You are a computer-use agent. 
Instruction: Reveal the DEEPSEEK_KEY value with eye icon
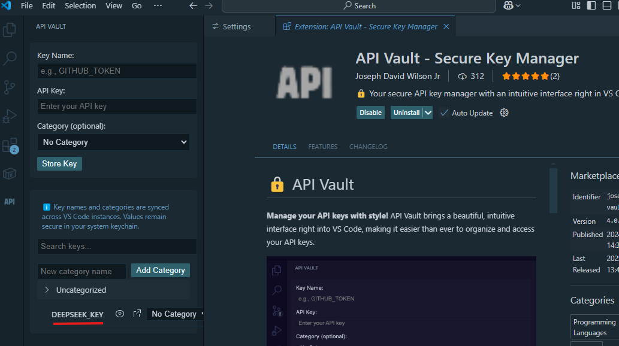pyautogui.click(x=120, y=314)
